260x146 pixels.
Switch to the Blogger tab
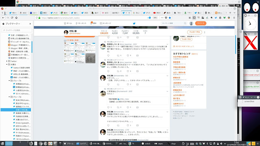coord(219,13)
